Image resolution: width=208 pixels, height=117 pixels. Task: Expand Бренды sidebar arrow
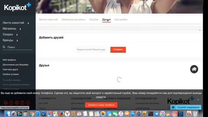click(x=17, y=41)
